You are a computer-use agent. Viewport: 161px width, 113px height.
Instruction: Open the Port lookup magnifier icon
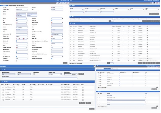click(27, 23)
